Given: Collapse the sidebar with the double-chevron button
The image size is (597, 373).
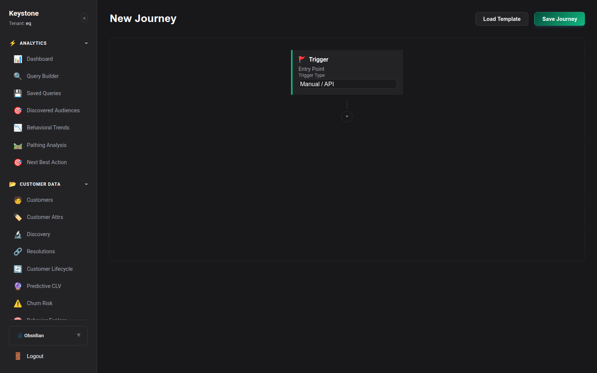Looking at the screenshot, I should click(x=84, y=18).
